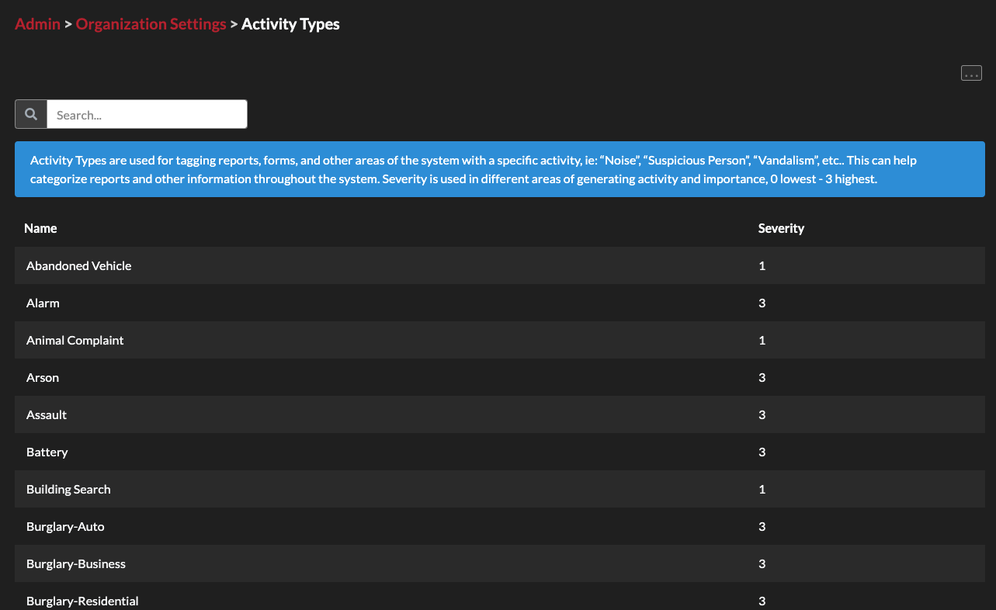The image size is (996, 610).
Task: Open the Animal Complaint activity type
Action: coord(75,340)
